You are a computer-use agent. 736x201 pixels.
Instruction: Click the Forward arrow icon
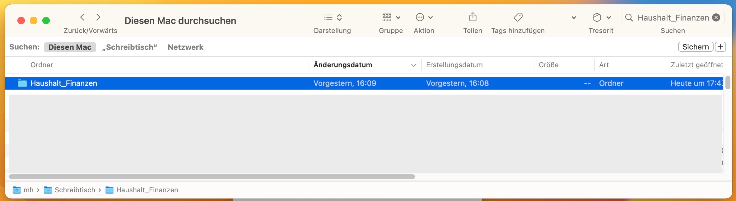tap(98, 17)
